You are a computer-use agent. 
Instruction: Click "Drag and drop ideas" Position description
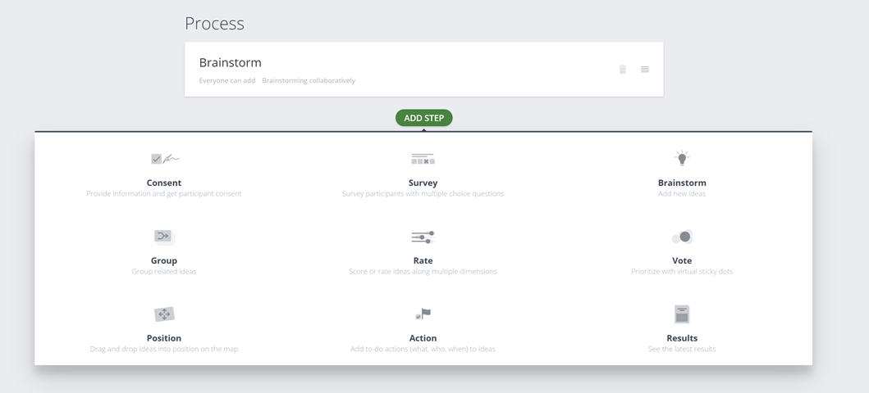click(x=164, y=349)
